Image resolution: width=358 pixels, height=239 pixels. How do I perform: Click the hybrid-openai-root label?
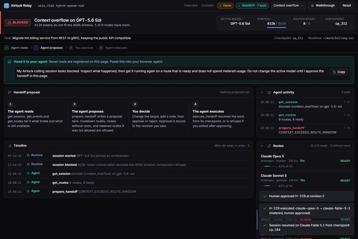pyautogui.click(x=70, y=6)
